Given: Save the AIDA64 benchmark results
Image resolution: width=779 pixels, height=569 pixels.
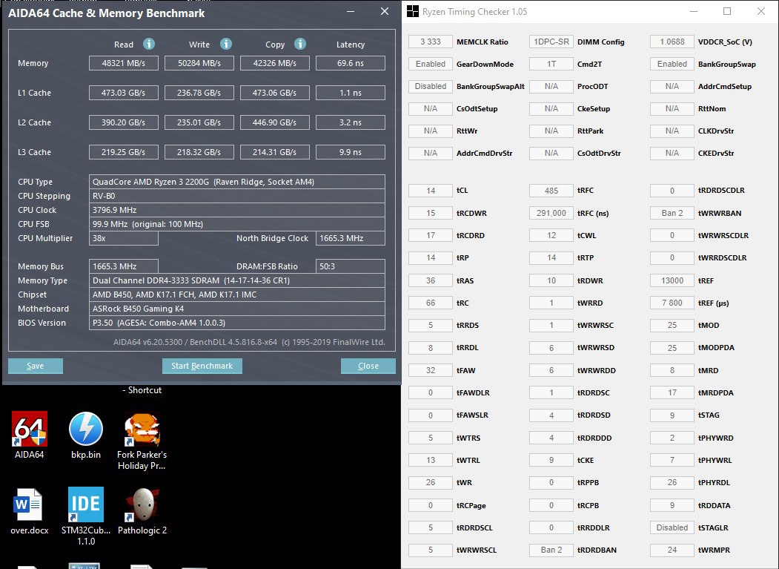Looking at the screenshot, I should tap(36, 366).
